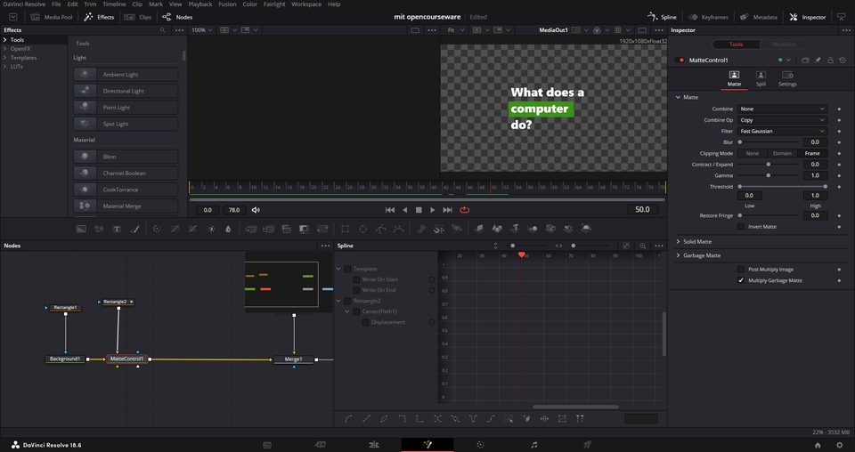Viewport: 855px width, 452px height.
Task: Apply Reverse on selected spline keyframes
Action: [437, 419]
